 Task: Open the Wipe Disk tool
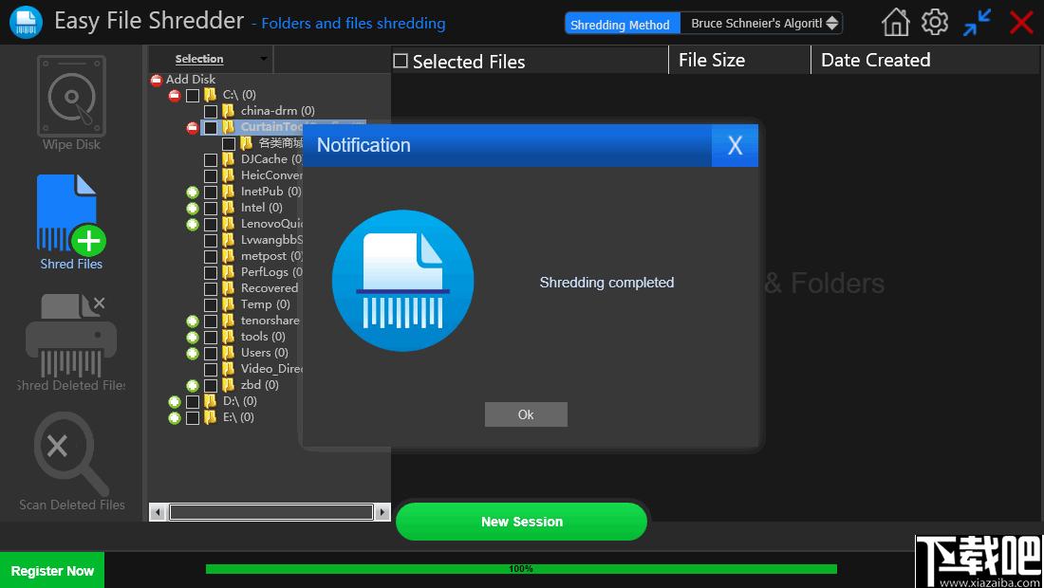pyautogui.click(x=71, y=103)
